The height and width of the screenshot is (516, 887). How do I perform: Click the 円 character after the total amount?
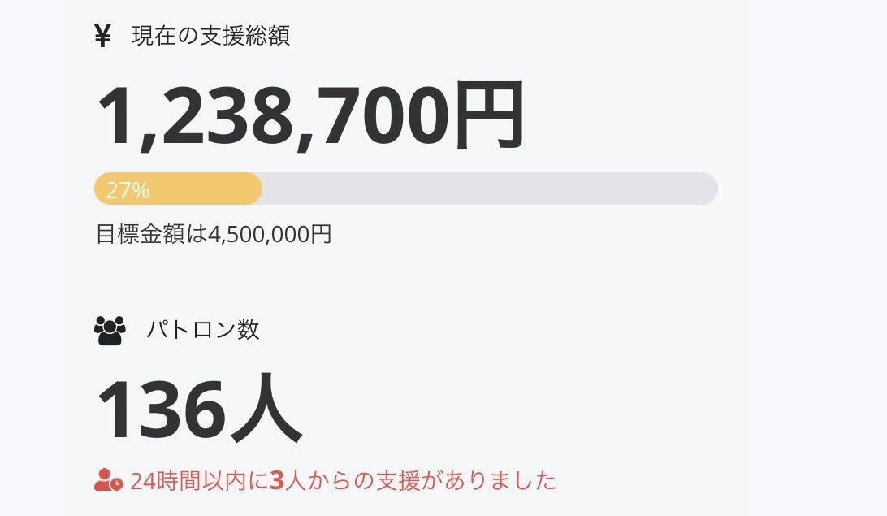[x=488, y=115]
